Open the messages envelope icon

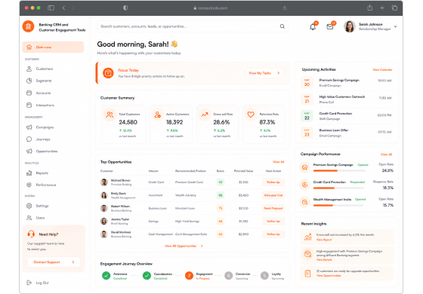[x=329, y=26]
